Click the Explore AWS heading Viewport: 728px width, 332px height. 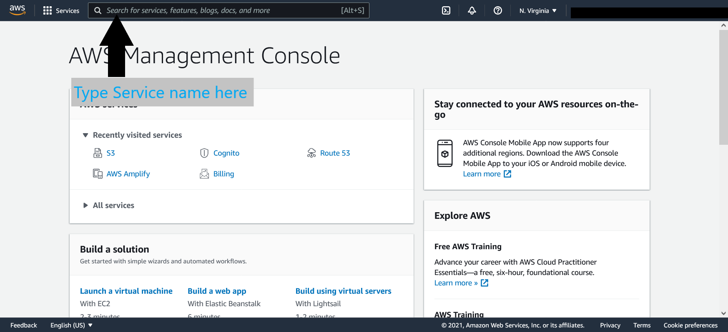pyautogui.click(x=462, y=216)
